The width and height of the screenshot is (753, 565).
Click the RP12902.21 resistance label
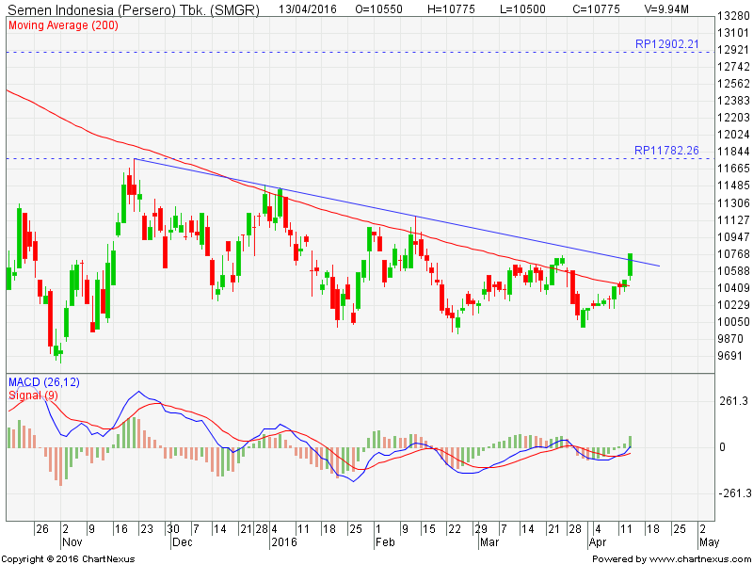(667, 44)
